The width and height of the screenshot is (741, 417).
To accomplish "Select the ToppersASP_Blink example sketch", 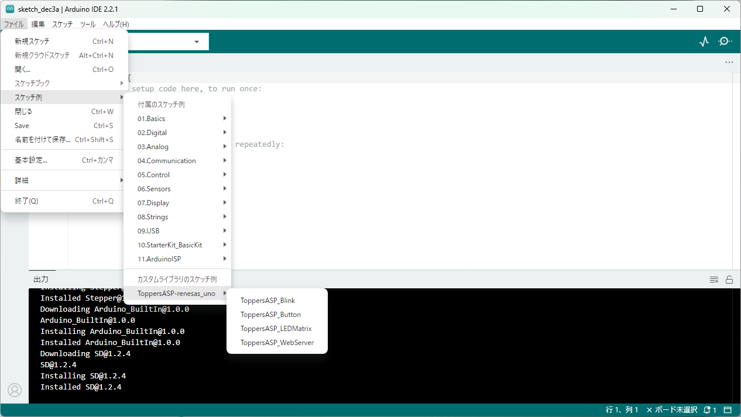I will click(x=267, y=300).
